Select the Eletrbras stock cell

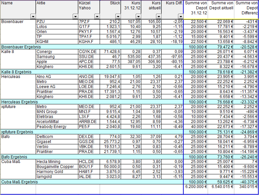coord(57,117)
